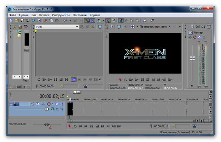
Task: Toggle track 1 solo exclamation icon
Action: [x=62, y=104]
